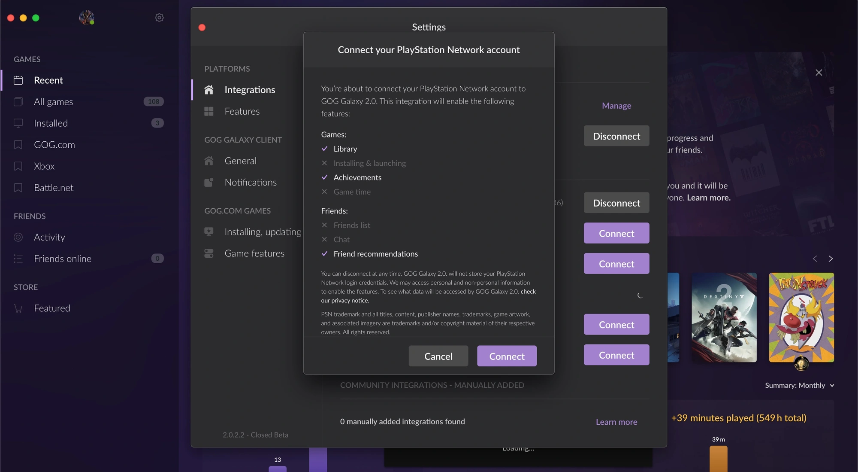858x472 pixels.
Task: Click the Manage link
Action: click(x=616, y=106)
